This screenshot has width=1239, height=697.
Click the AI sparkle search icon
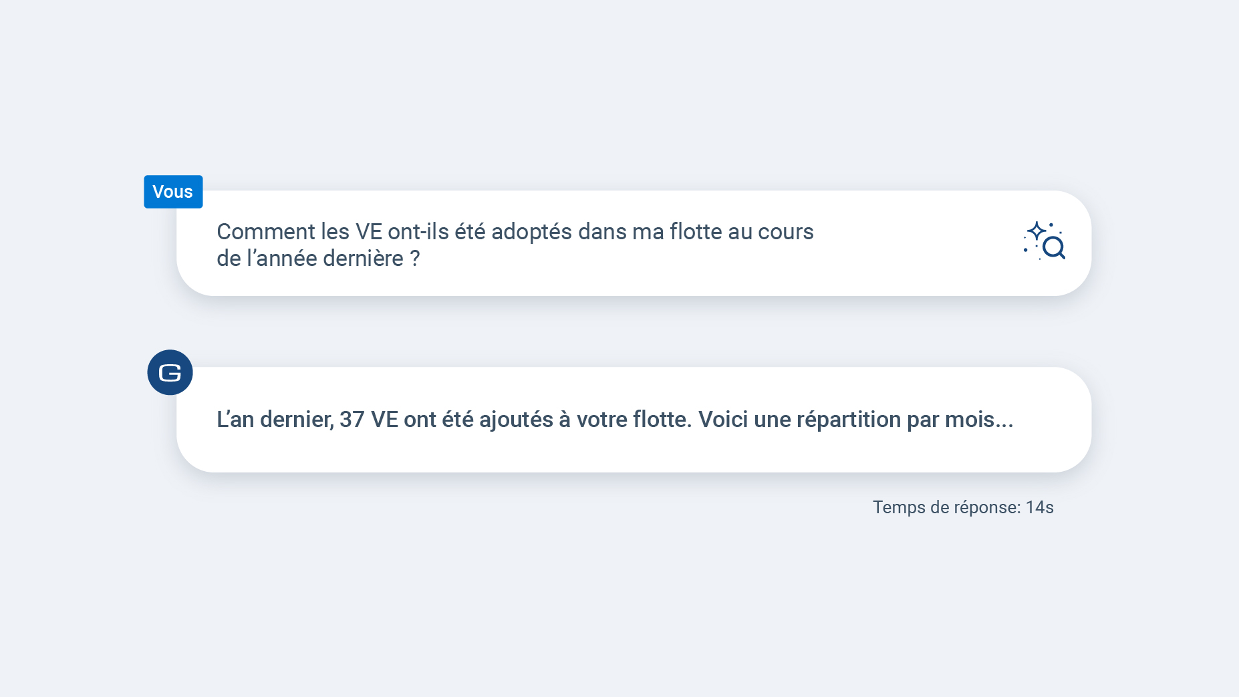[1044, 241]
